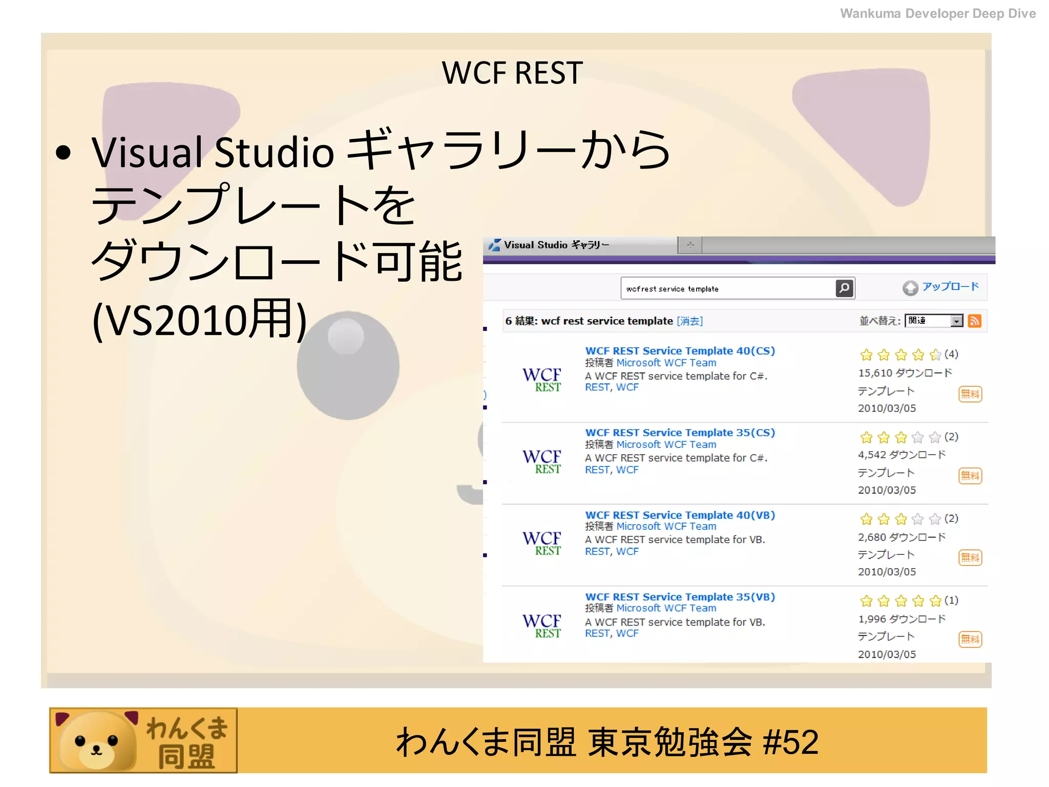Click WCF REST logo of Template 40(VB)
Viewport: 1049px width, 787px height.
pyautogui.click(x=542, y=543)
